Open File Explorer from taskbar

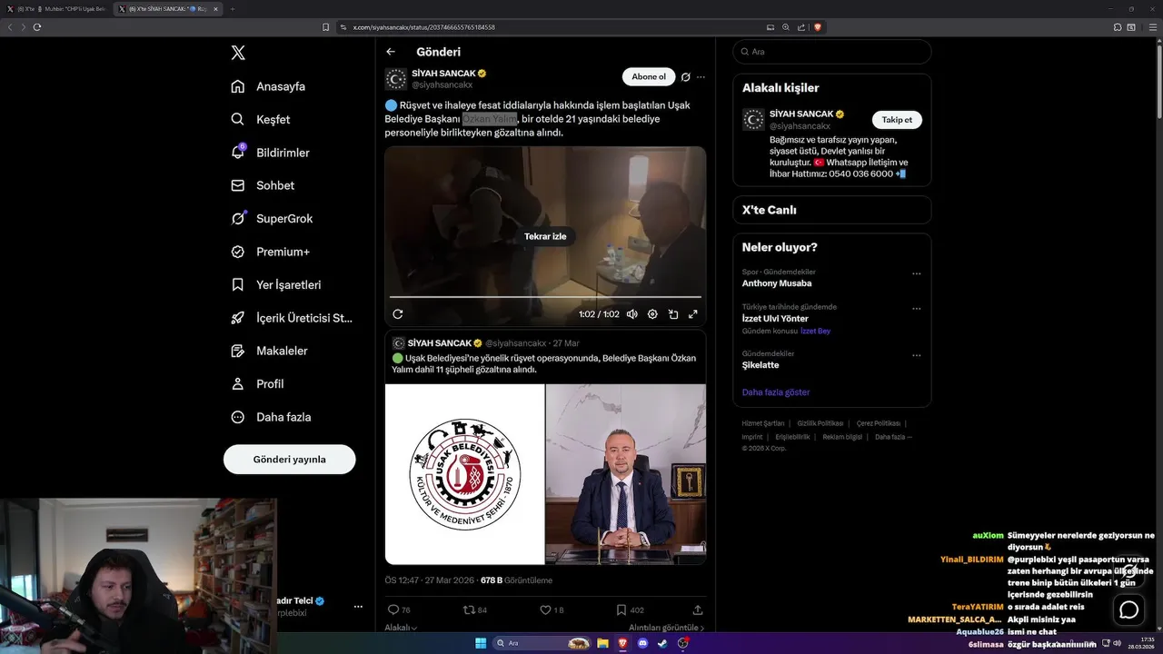pyautogui.click(x=602, y=643)
